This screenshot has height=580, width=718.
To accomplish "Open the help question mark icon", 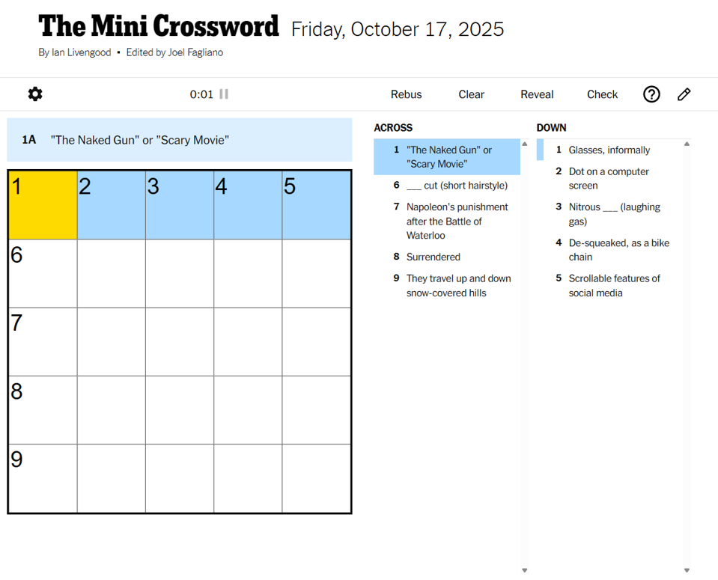I will (x=651, y=94).
